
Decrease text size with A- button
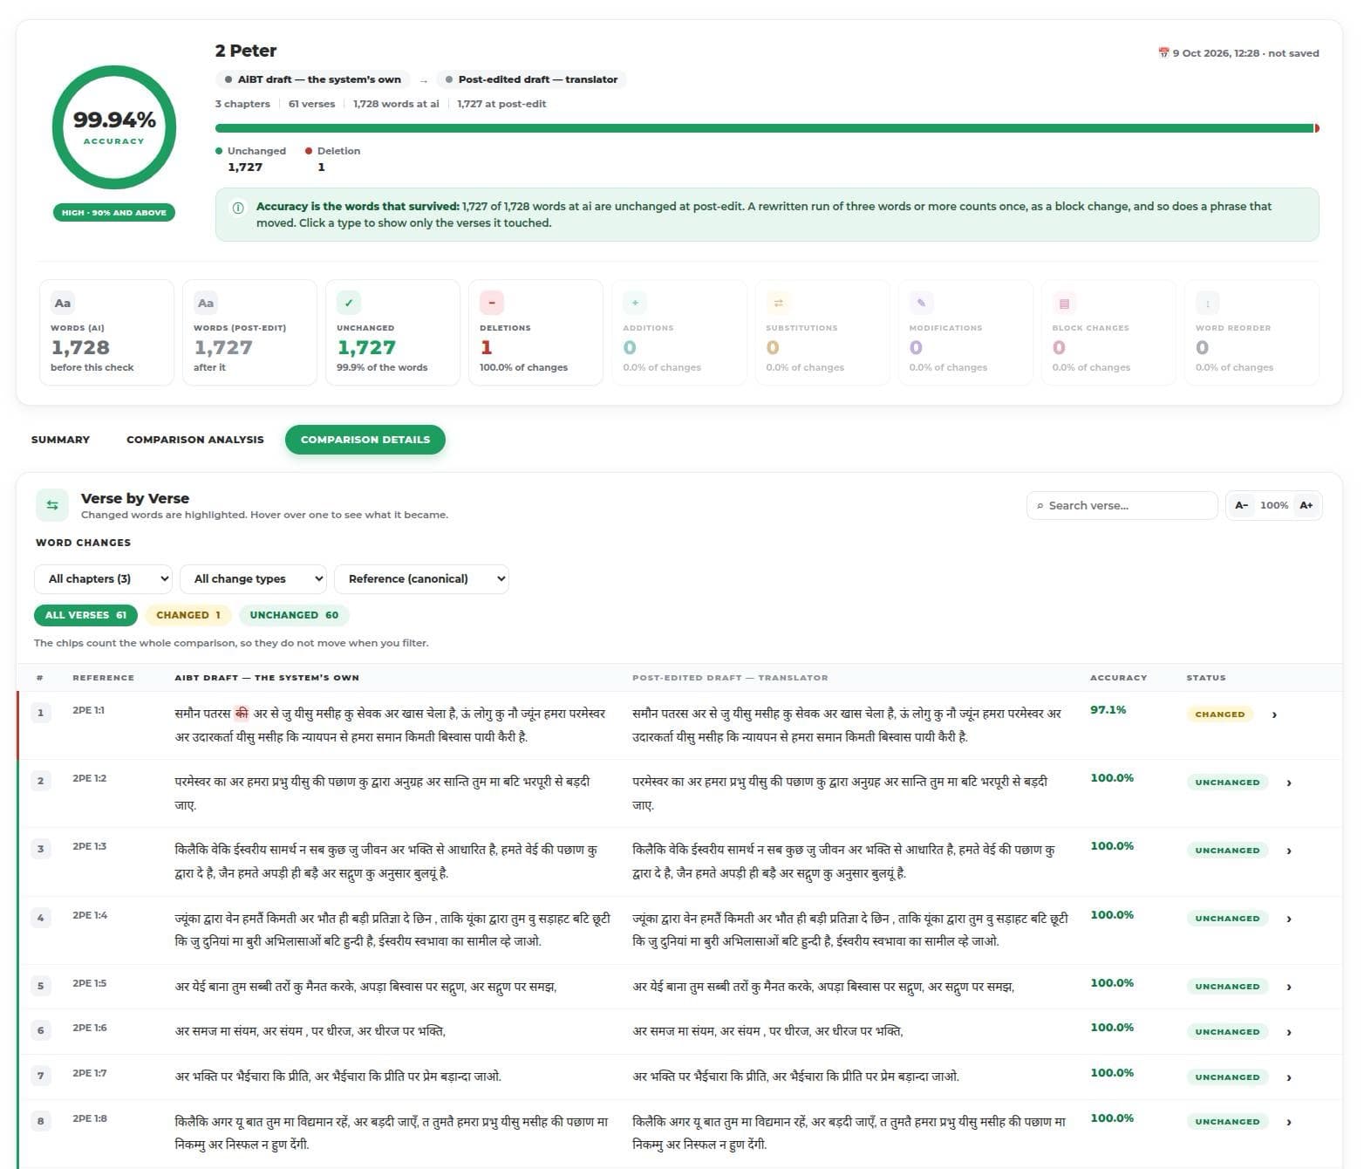(1242, 505)
